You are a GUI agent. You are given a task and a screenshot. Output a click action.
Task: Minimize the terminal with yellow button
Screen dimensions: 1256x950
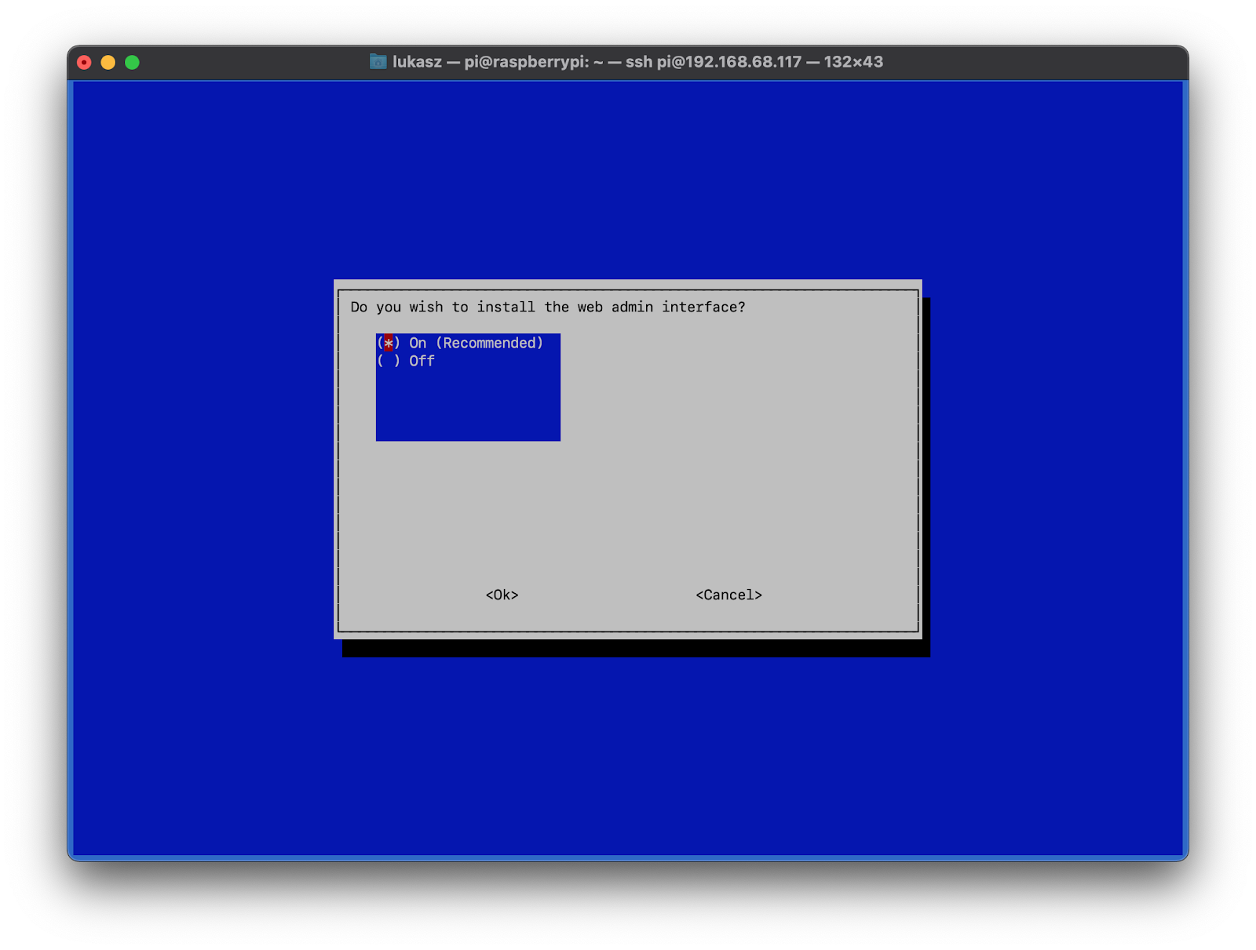pos(108,62)
